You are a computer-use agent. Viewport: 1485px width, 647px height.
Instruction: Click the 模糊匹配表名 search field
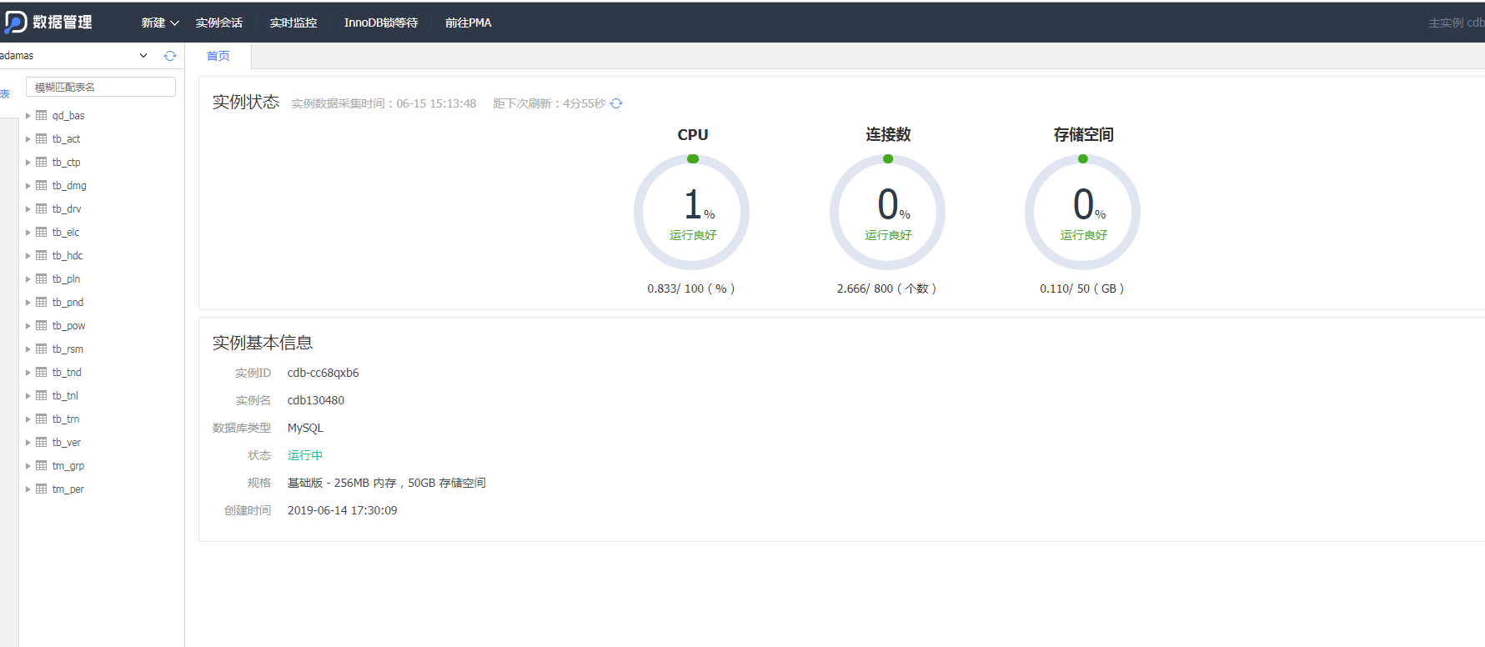click(x=101, y=87)
